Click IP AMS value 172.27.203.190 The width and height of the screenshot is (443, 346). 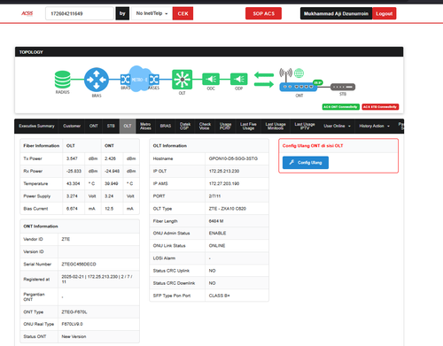point(224,183)
